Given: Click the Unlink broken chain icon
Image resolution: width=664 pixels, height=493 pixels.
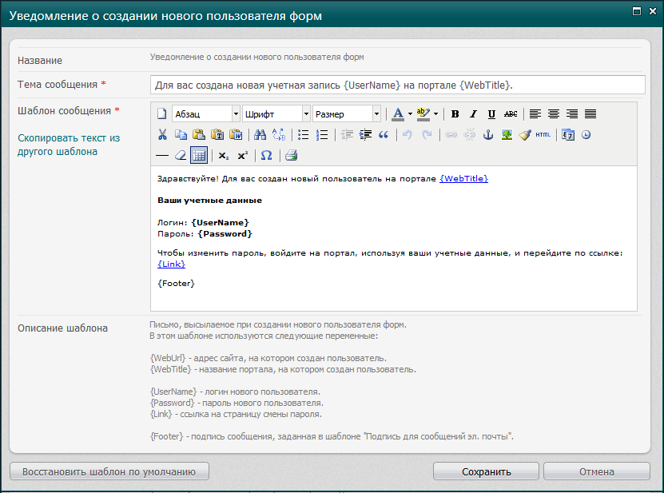Looking at the screenshot, I should click(470, 135).
